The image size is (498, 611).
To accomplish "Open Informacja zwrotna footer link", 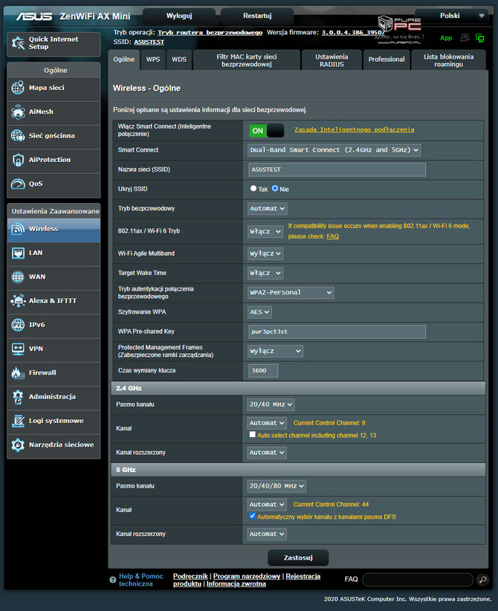I will [x=236, y=583].
